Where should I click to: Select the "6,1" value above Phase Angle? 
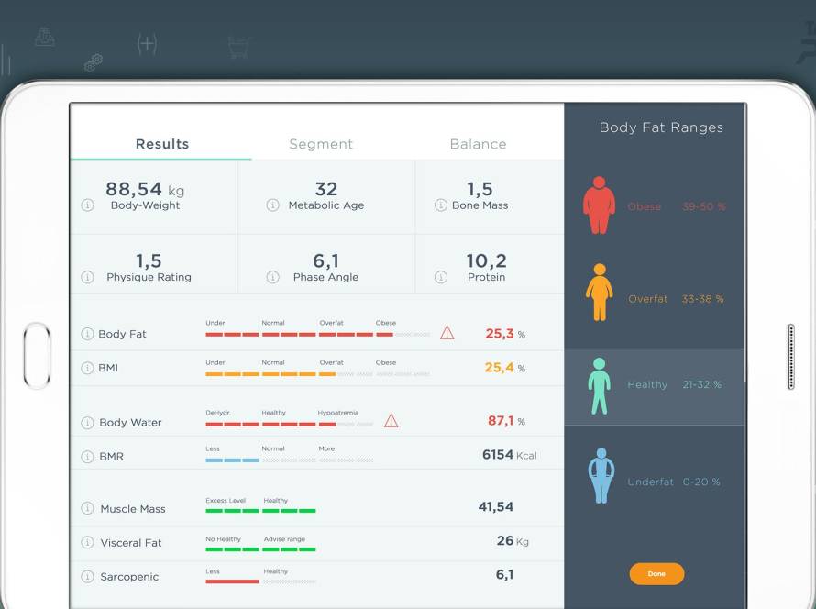pyautogui.click(x=325, y=260)
